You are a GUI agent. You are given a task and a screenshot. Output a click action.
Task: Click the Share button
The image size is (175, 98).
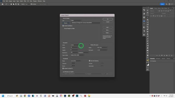pos(162,4)
